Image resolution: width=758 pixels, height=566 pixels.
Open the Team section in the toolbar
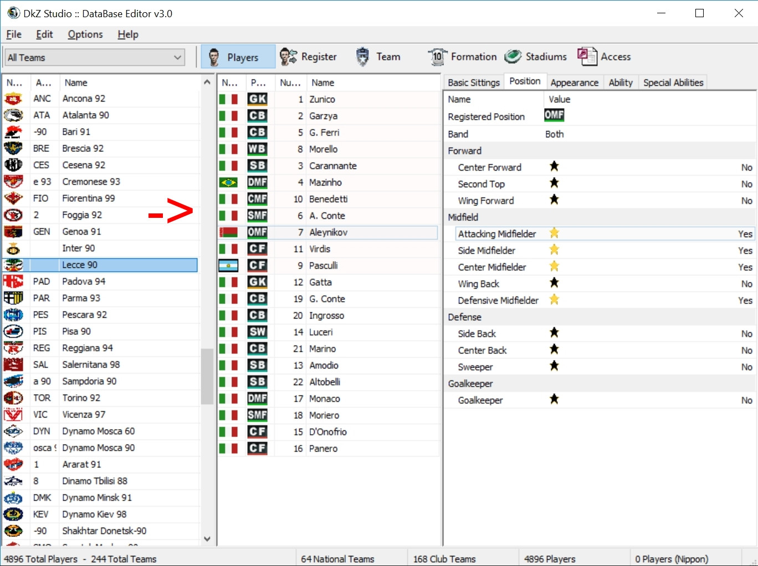point(377,57)
